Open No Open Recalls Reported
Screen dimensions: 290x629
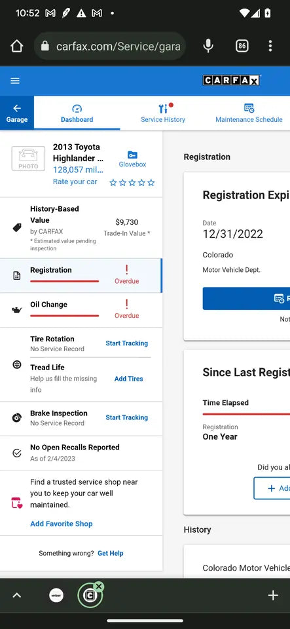[x=81, y=453]
